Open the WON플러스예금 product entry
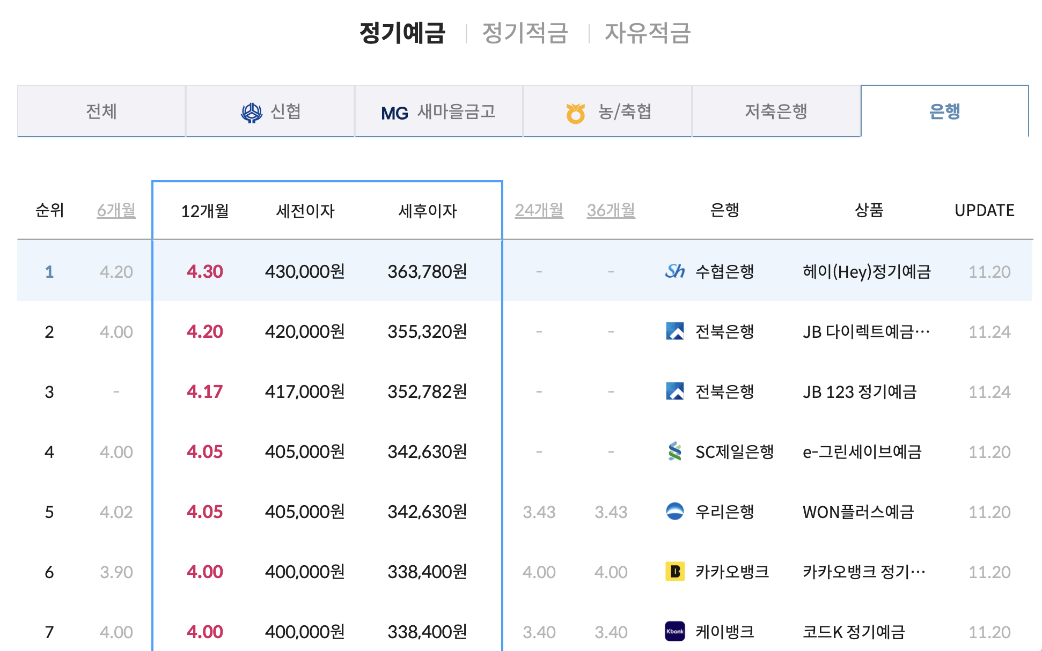This screenshot has height=651, width=1042. (x=857, y=512)
